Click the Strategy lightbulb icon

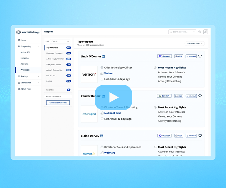click(x=19, y=76)
